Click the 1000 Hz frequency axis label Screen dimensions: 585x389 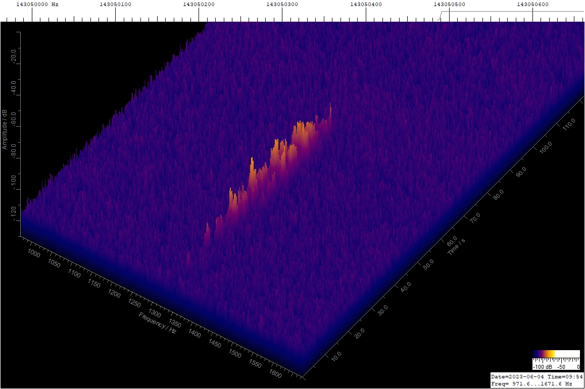[34, 253]
